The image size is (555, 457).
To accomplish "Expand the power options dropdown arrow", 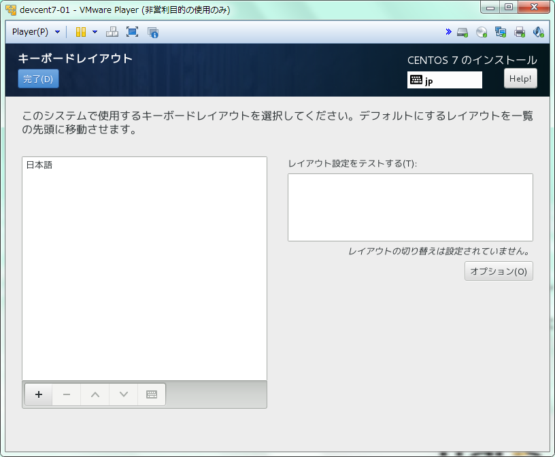I will (x=95, y=32).
